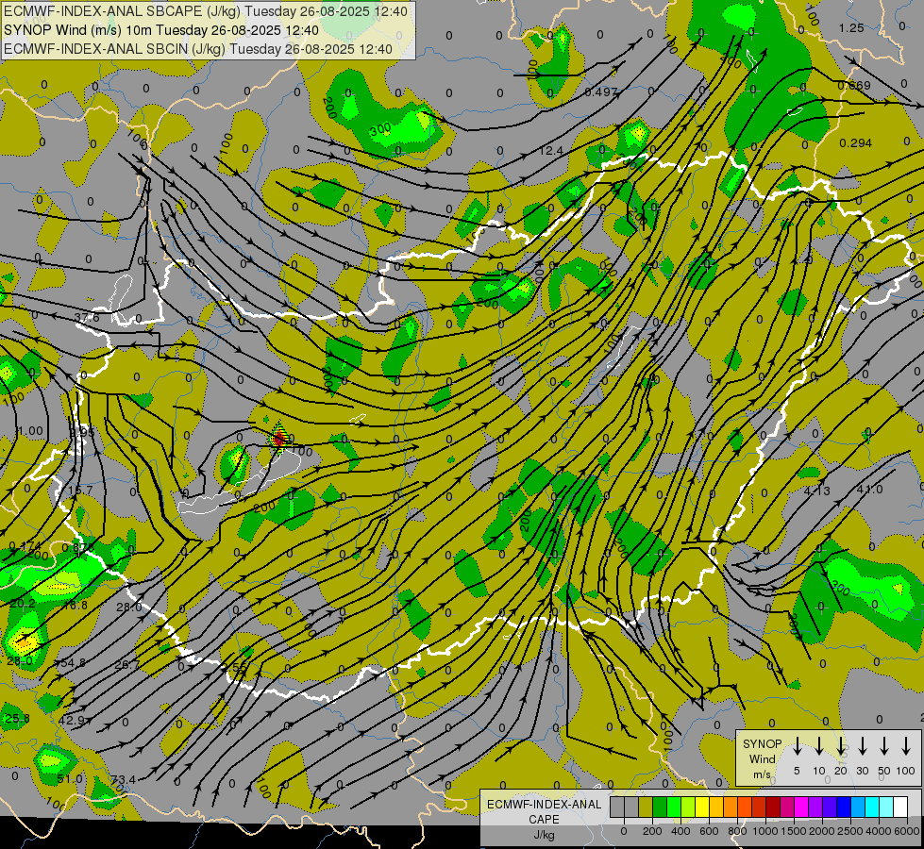Click the map value 4.10

click(870, 489)
